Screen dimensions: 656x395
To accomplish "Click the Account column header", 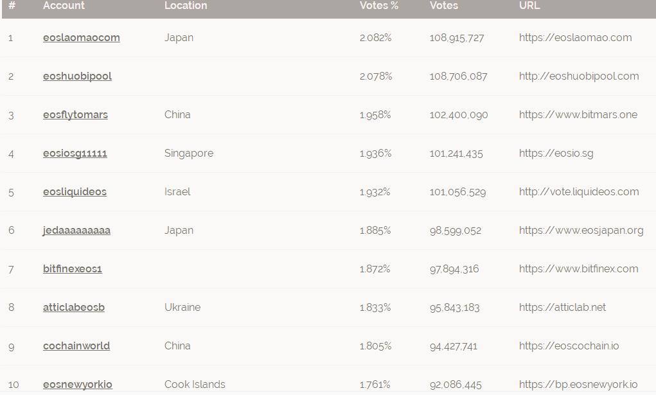I will point(64,5).
